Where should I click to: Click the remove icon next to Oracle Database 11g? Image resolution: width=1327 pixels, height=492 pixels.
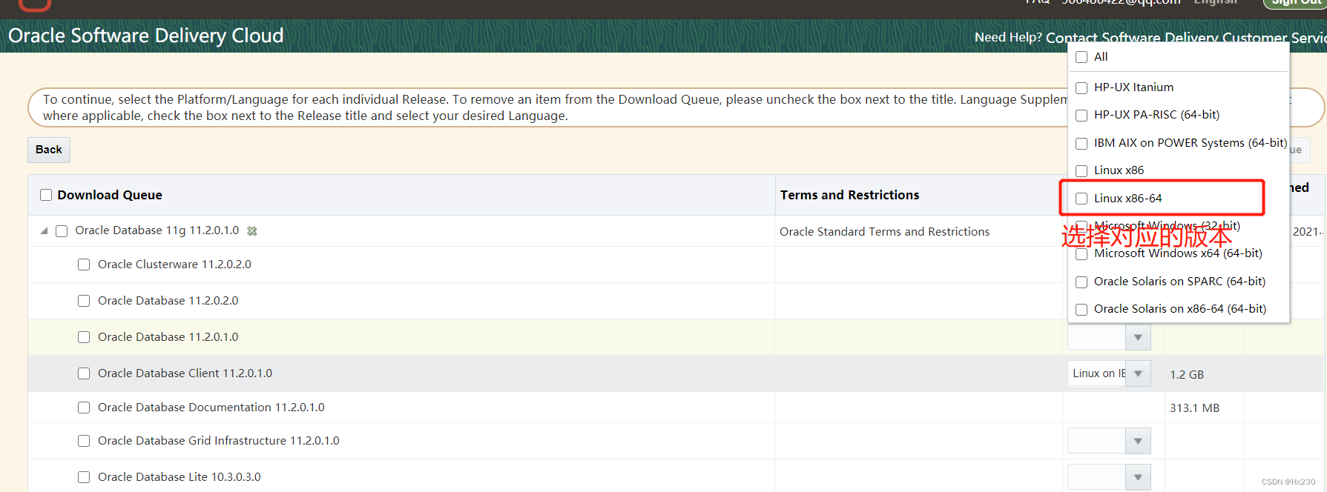click(252, 231)
